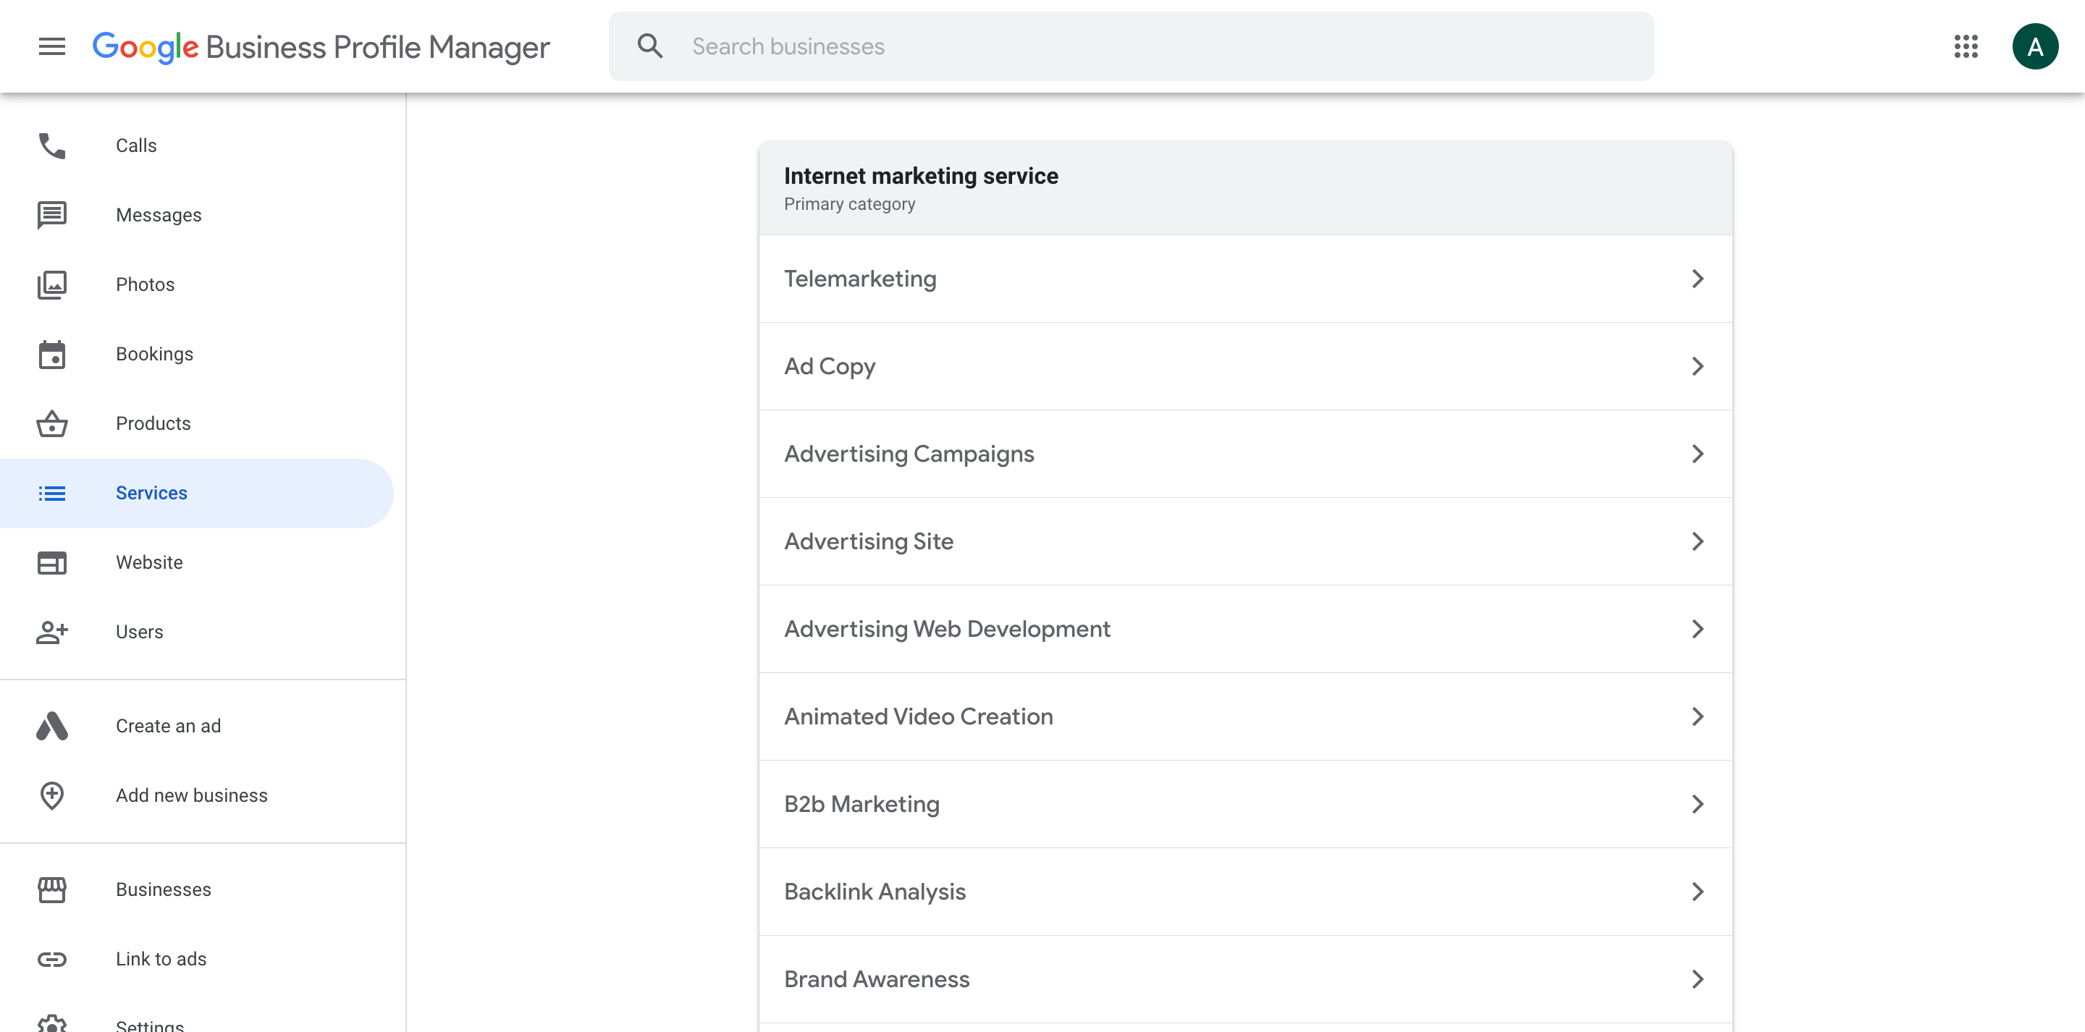
Task: Click the Add new business pin icon
Action: click(x=52, y=795)
